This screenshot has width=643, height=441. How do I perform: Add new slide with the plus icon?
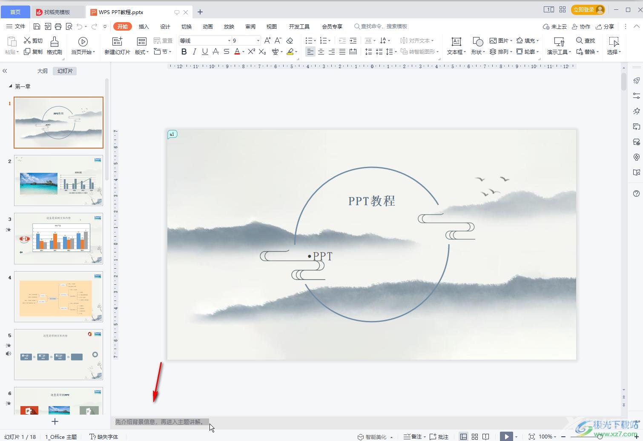click(55, 421)
